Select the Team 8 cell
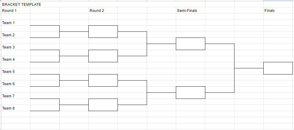The height and width of the screenshot is (130, 294). (16, 108)
